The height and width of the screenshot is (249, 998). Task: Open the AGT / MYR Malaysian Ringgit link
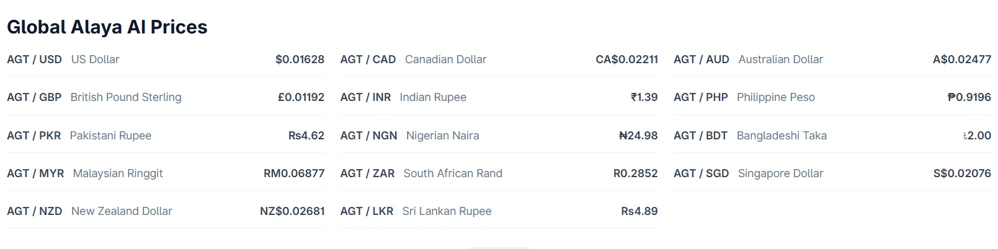click(166, 173)
